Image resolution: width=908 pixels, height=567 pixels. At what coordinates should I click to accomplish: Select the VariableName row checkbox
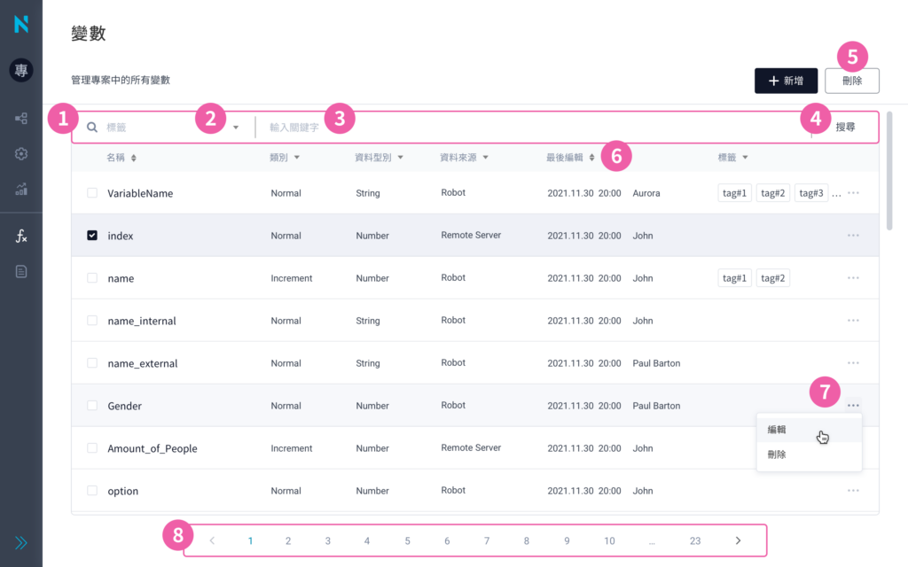[x=92, y=192]
